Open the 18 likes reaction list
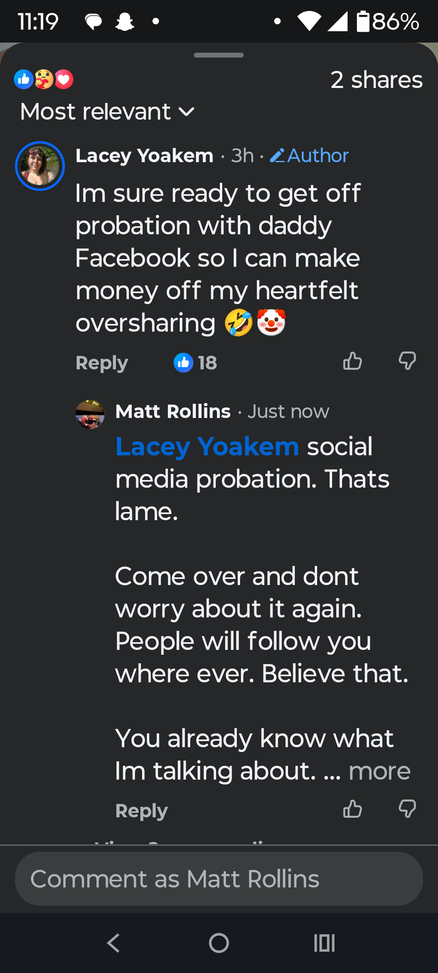Image resolution: width=438 pixels, height=973 pixels. coord(195,362)
